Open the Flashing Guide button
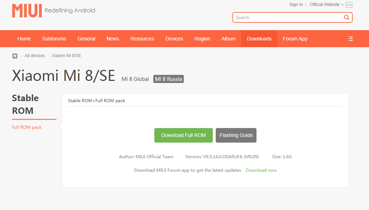This screenshot has height=210, width=369. tap(236, 135)
